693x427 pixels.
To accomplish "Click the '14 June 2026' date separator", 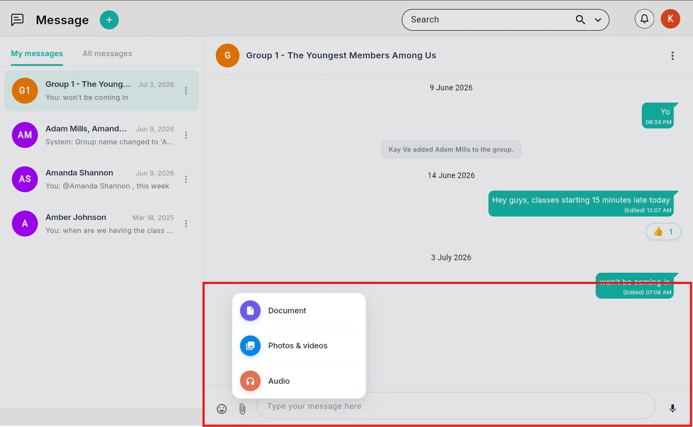I will (x=451, y=176).
